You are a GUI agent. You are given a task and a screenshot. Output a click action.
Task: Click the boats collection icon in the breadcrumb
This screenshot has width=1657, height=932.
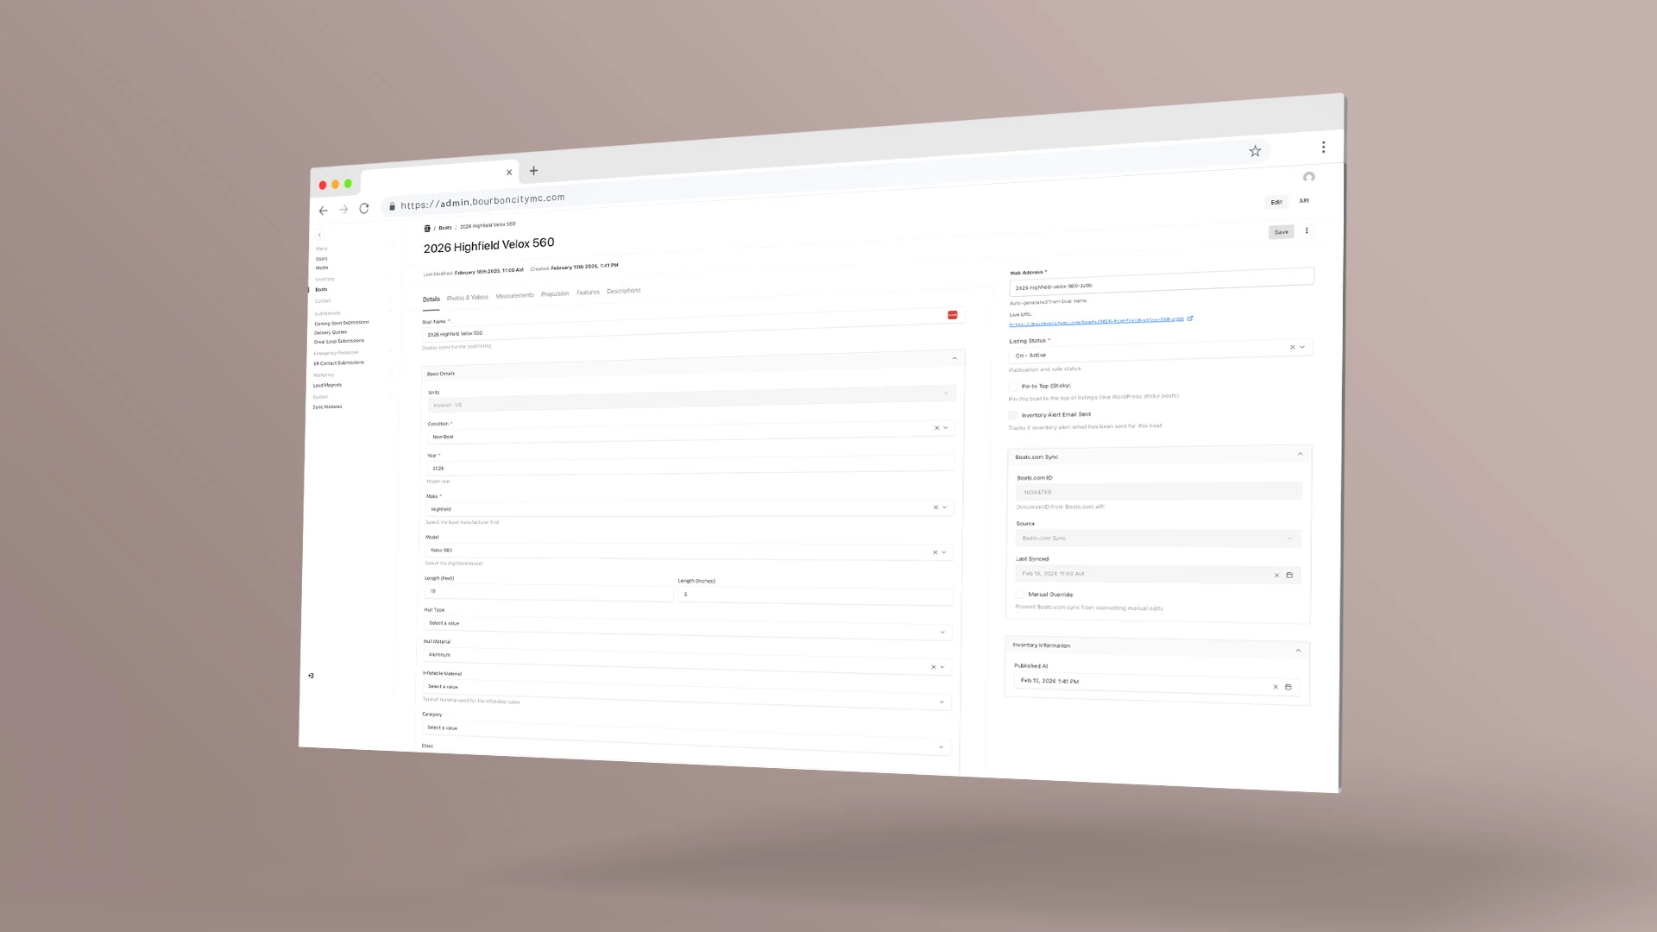coord(426,227)
